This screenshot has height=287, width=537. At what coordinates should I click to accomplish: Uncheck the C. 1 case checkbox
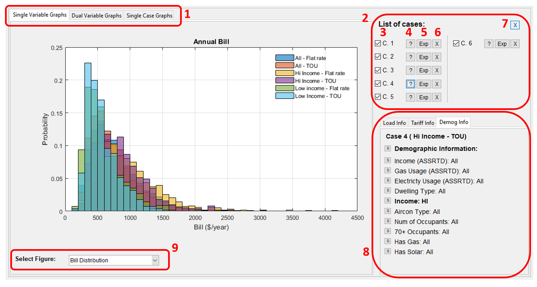tap(378, 44)
